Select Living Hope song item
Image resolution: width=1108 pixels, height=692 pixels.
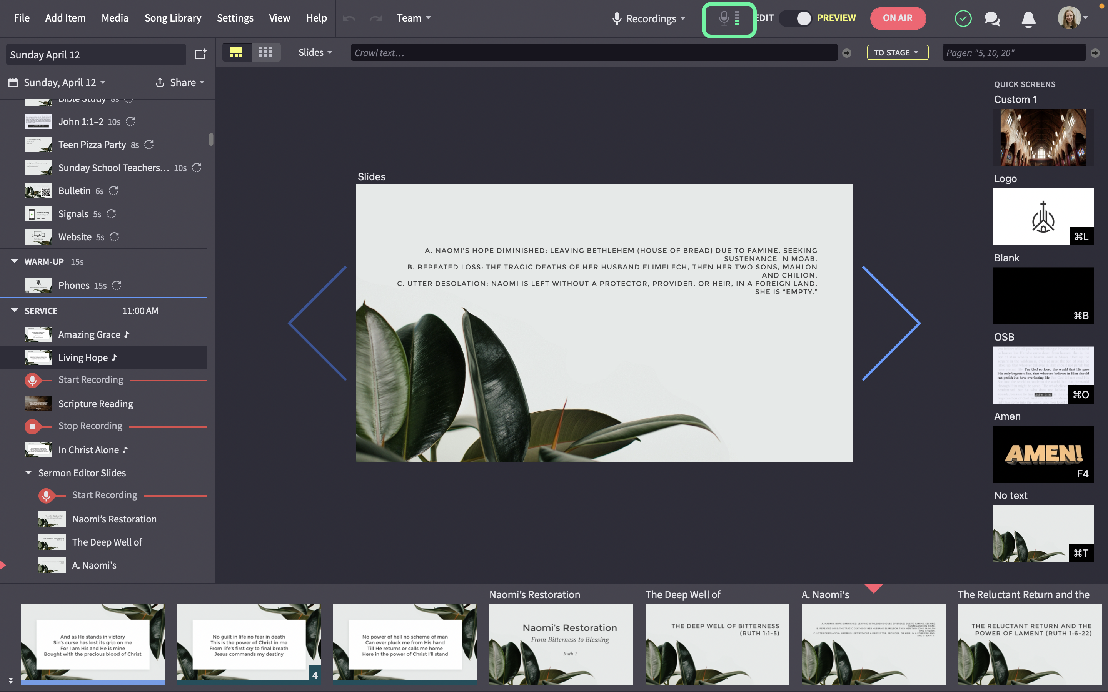point(103,358)
